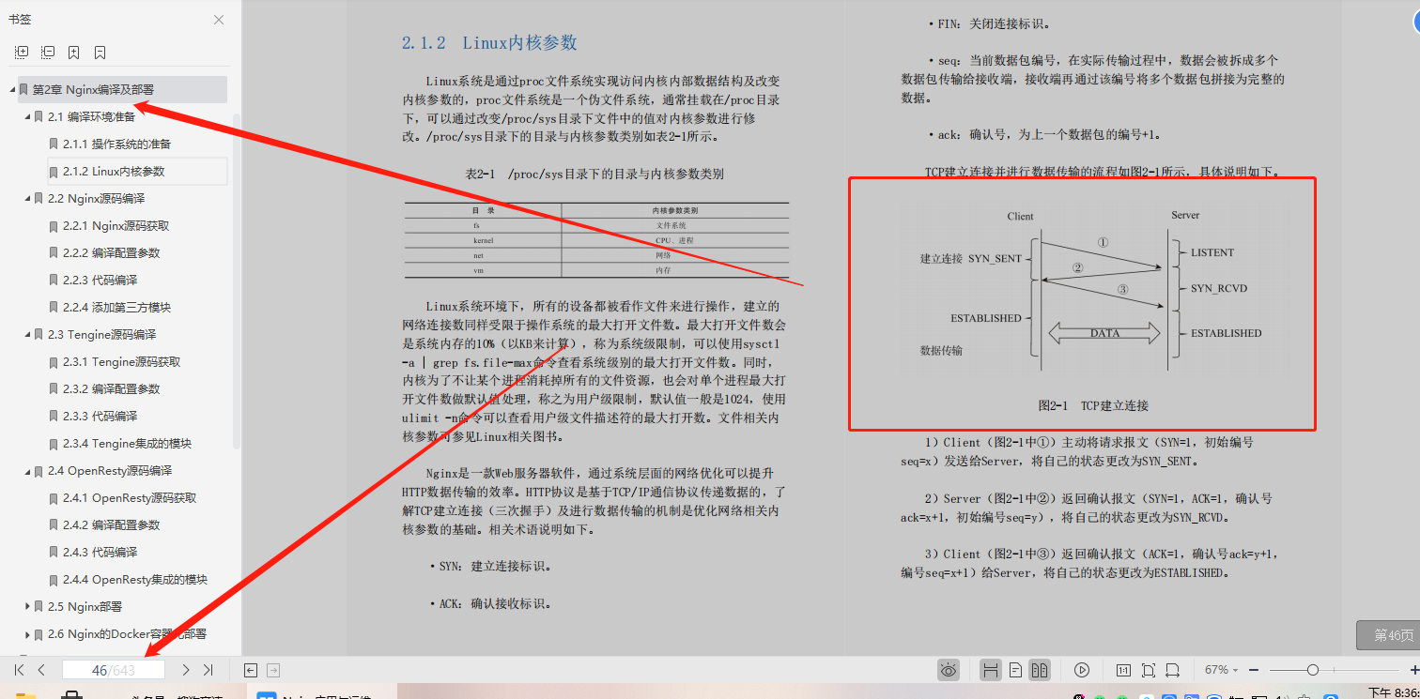Open the 67% zoom level dropdown

1222,670
